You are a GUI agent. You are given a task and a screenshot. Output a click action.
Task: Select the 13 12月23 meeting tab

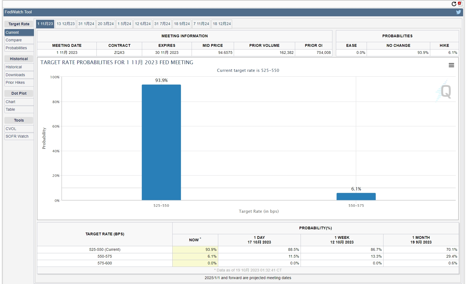pyautogui.click(x=65, y=24)
